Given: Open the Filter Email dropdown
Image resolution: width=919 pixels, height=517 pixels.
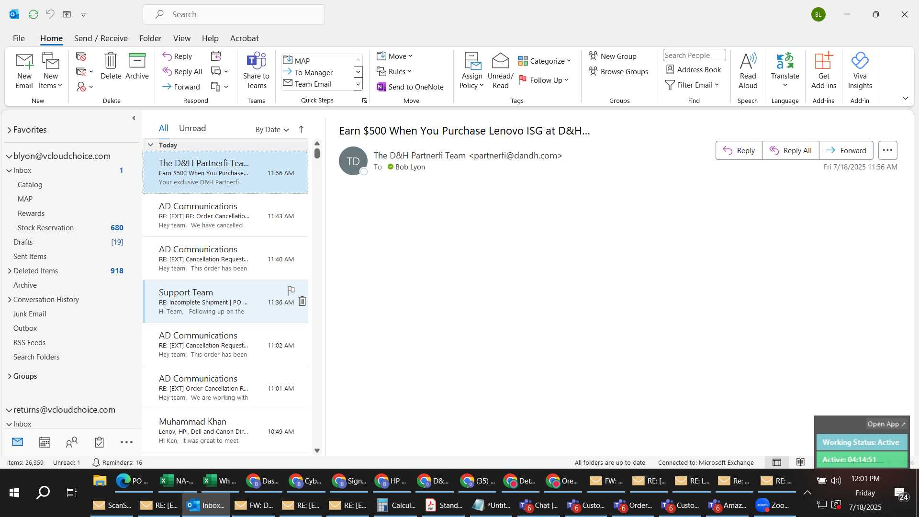Looking at the screenshot, I should click(692, 85).
